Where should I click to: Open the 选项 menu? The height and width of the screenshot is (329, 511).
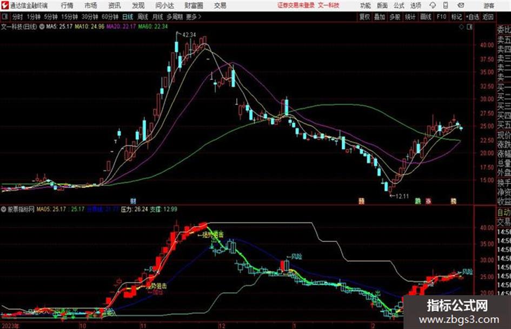coord(416,5)
